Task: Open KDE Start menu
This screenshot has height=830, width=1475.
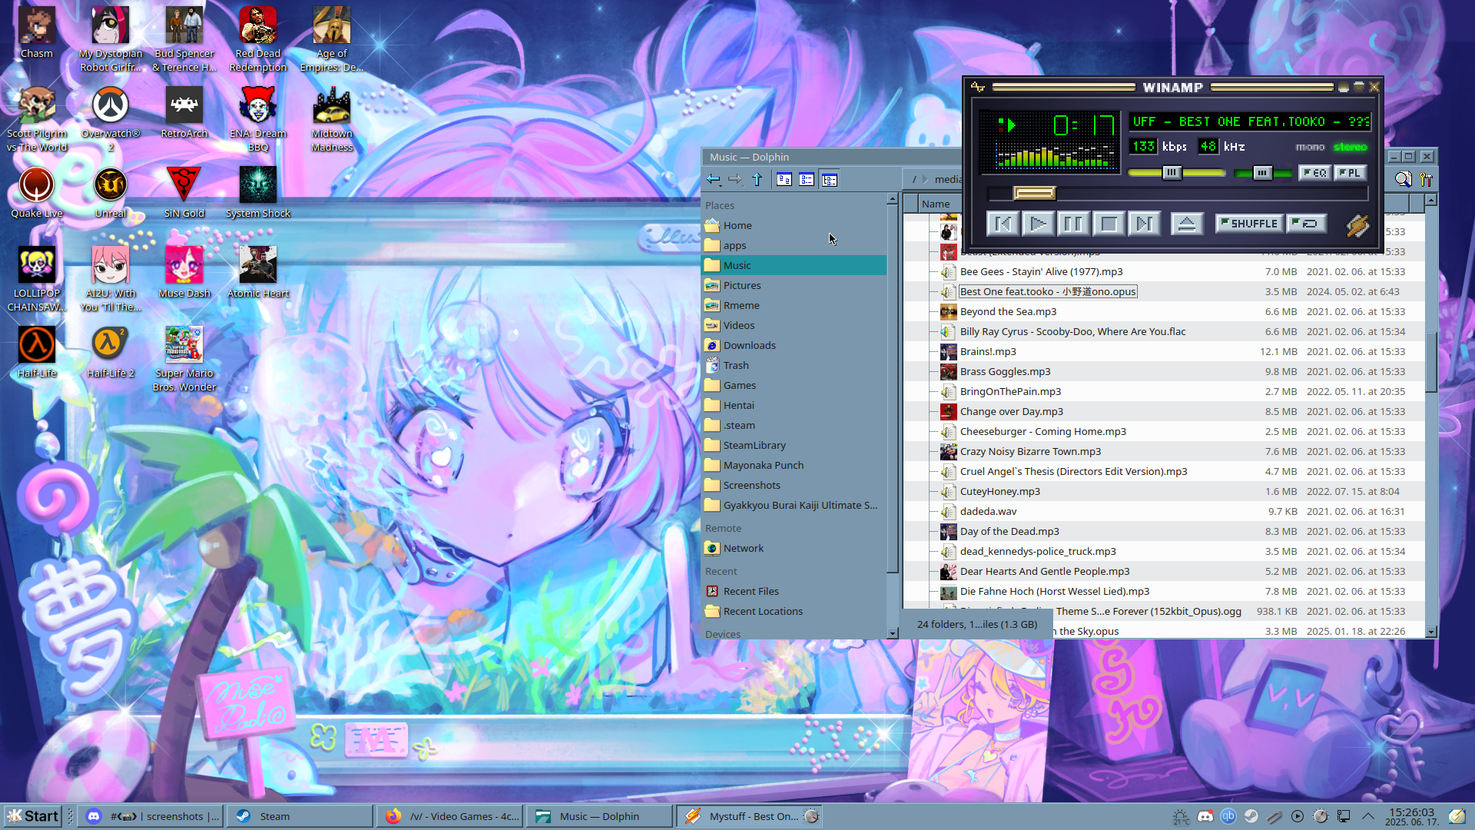Action: click(x=34, y=816)
